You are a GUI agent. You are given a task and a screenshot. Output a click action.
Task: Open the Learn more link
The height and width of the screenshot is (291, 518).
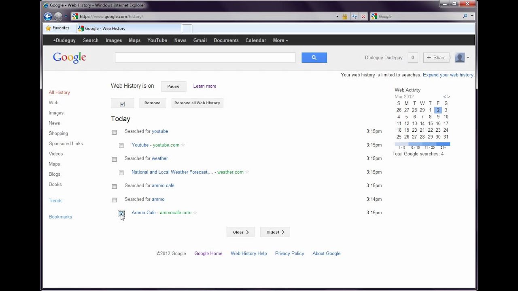205,86
